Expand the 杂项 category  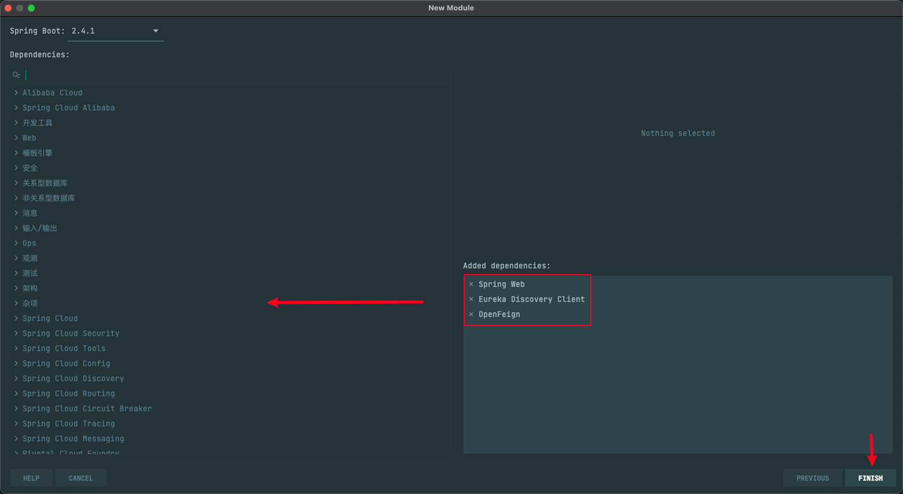(16, 303)
